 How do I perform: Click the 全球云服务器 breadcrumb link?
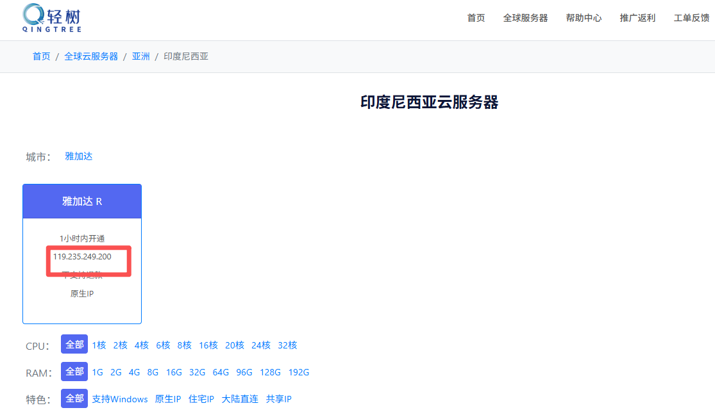(91, 56)
